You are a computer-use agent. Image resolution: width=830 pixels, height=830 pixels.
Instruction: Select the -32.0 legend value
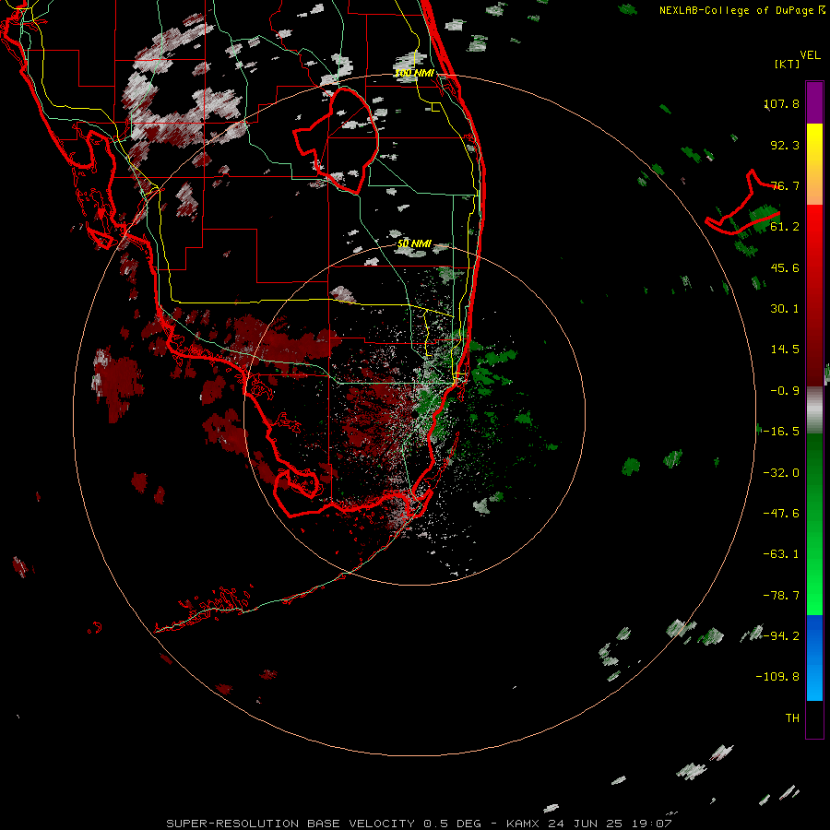(781, 473)
